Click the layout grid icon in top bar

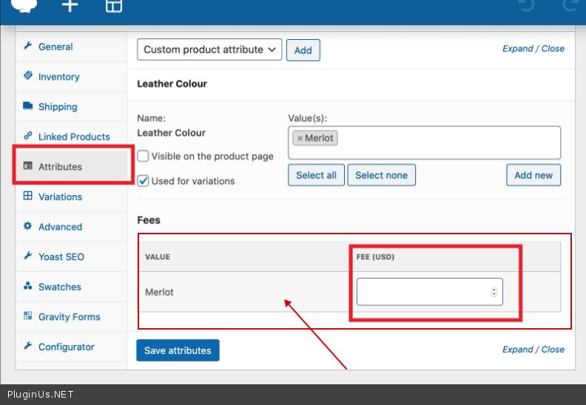click(x=114, y=6)
